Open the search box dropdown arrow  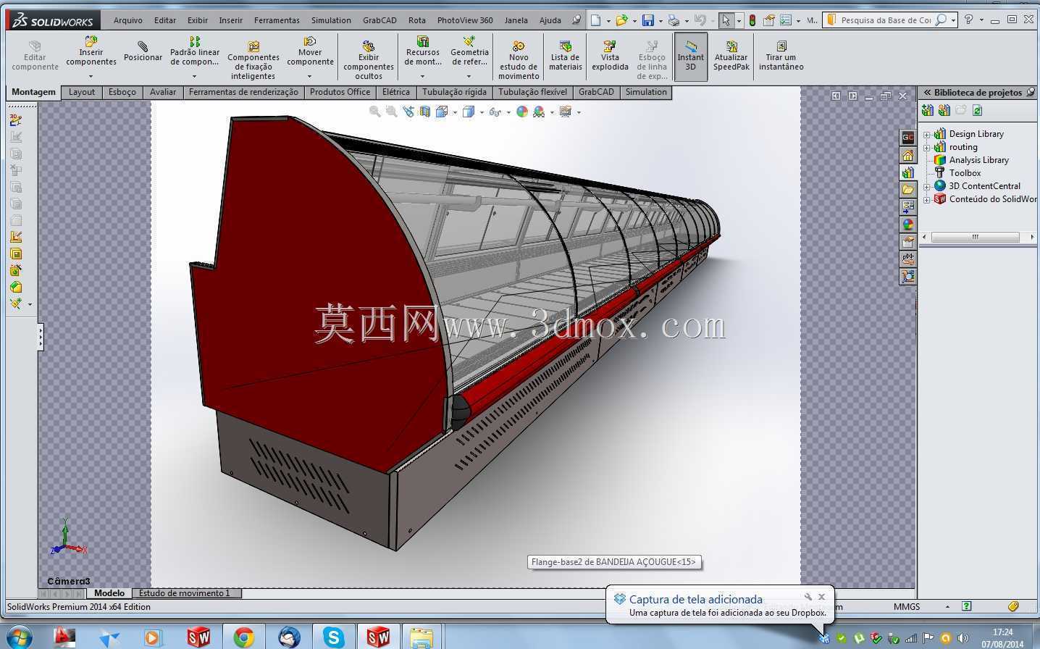(x=953, y=20)
